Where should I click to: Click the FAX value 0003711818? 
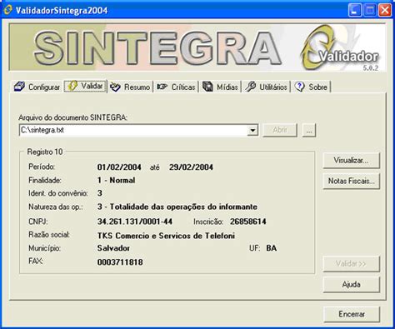[x=120, y=262]
